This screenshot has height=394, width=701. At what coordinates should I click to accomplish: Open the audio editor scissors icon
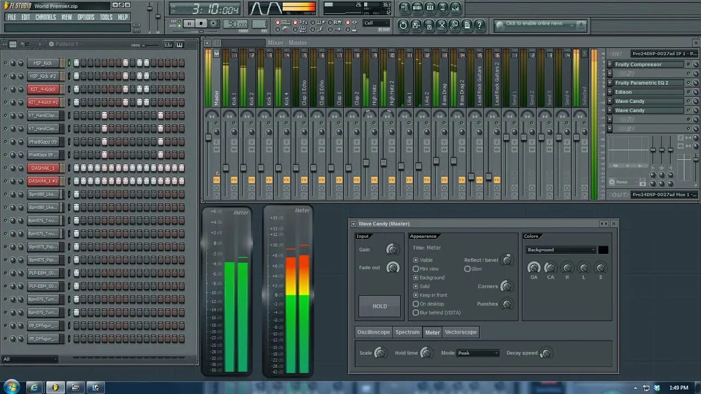pos(441,25)
